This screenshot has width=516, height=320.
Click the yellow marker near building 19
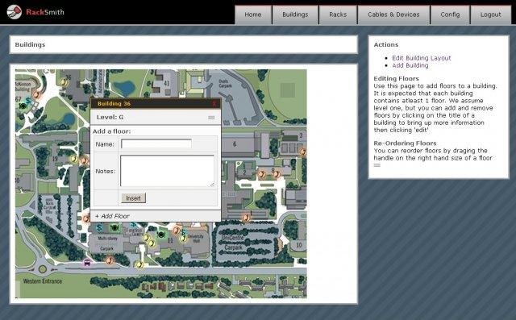[x=74, y=159]
